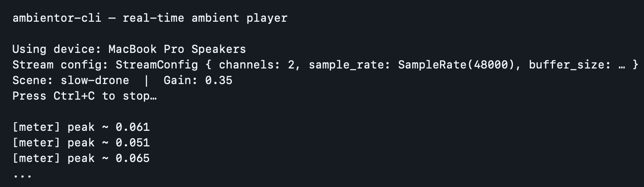Click the SampleRate(48000) value
This screenshot has width=644, height=187.
pos(456,65)
